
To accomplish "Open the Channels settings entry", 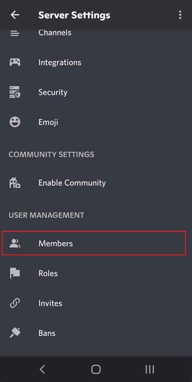I will point(96,33).
